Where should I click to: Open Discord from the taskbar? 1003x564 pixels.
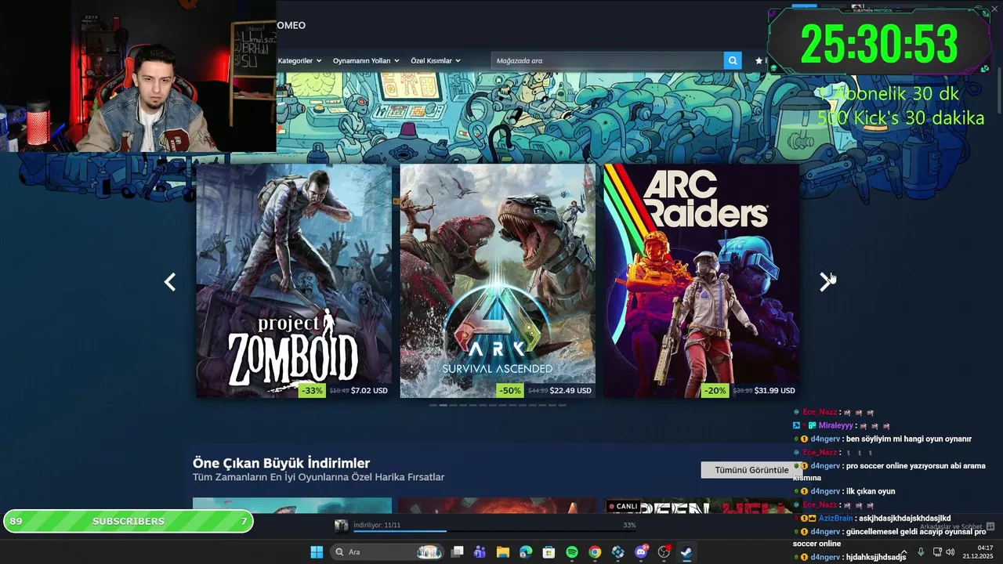click(x=642, y=552)
